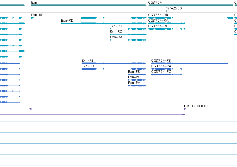The width and height of the screenshot is (237, 167).
Task: Select the Exn gene bar
Action: (x=89, y=5)
